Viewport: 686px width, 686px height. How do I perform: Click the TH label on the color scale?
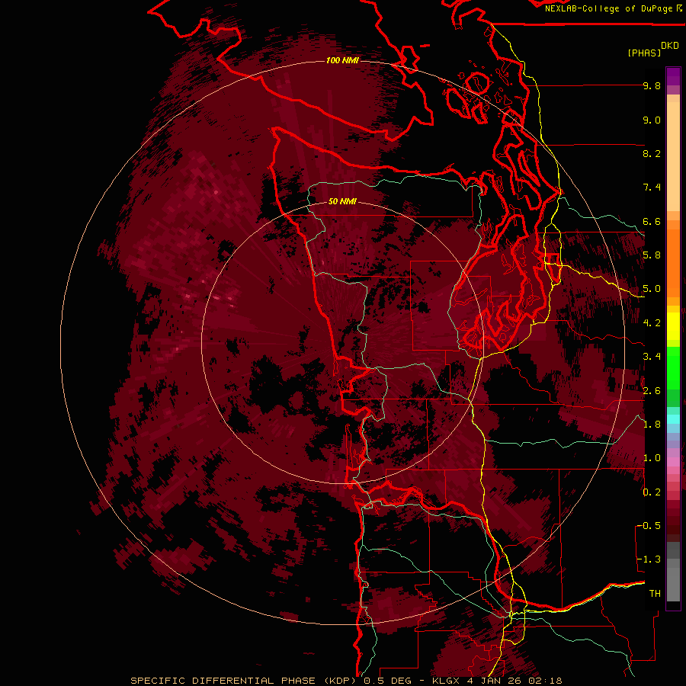[655, 594]
